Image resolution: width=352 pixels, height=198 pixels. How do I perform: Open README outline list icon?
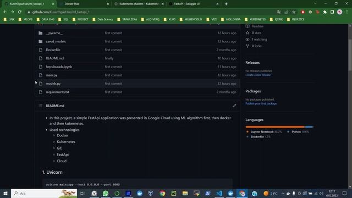pos(40,106)
